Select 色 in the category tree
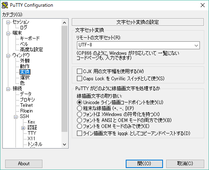Viewport: 209px width, 170px height. tap(22, 83)
